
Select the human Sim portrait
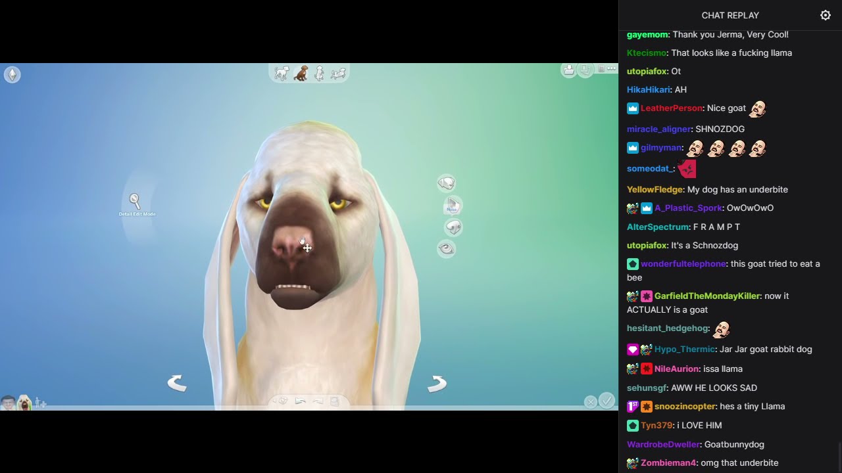click(x=8, y=403)
